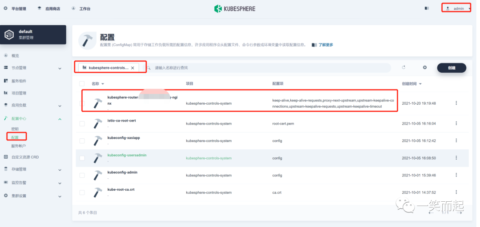Open the kubeconfig-usersadmin ConfigMap
This screenshot has height=227, width=480.
[127, 155]
